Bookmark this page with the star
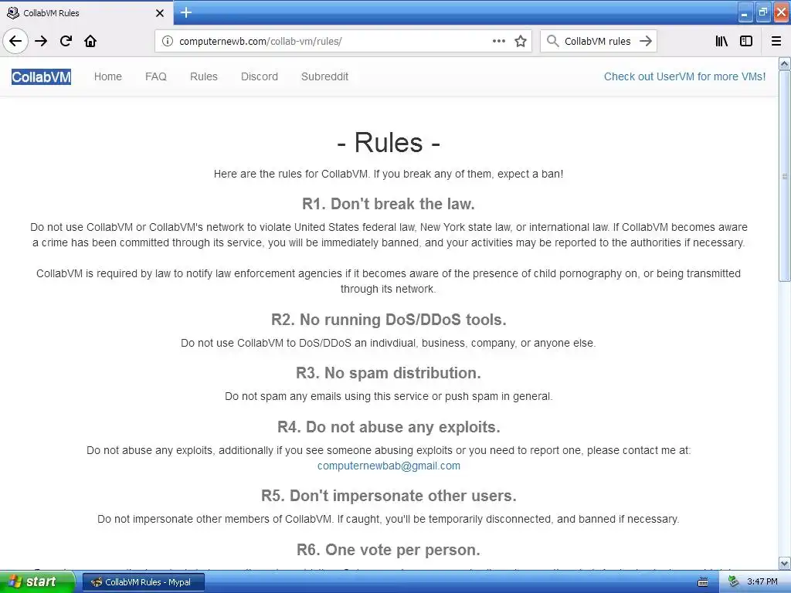The width and height of the screenshot is (791, 593). 521,42
